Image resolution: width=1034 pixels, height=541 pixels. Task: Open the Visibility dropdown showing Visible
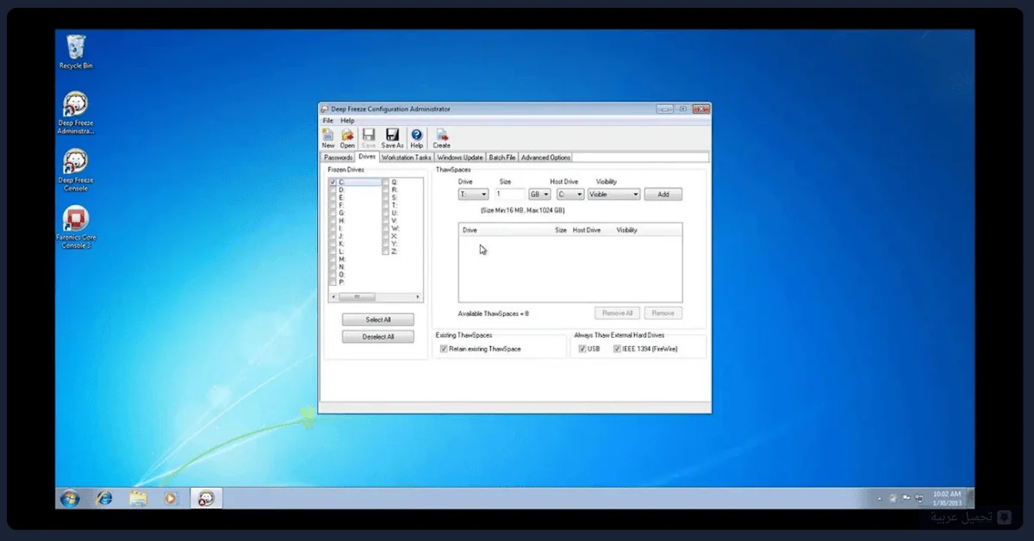614,195
